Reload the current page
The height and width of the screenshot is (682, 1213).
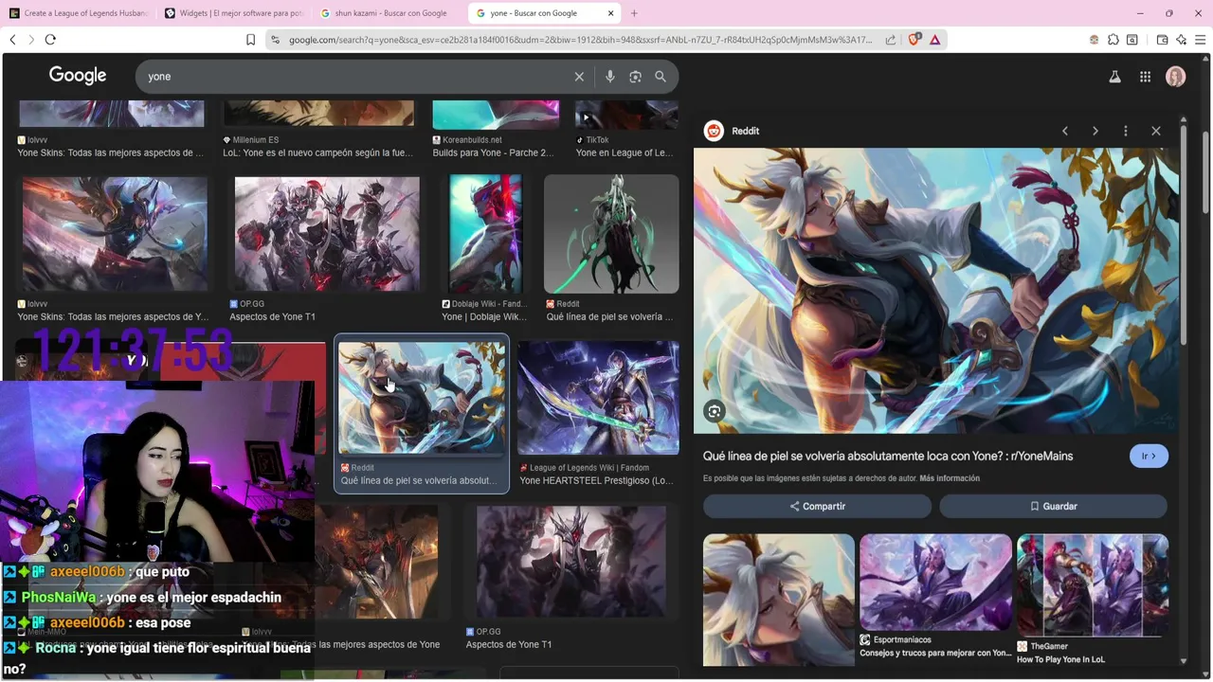pos(50,40)
